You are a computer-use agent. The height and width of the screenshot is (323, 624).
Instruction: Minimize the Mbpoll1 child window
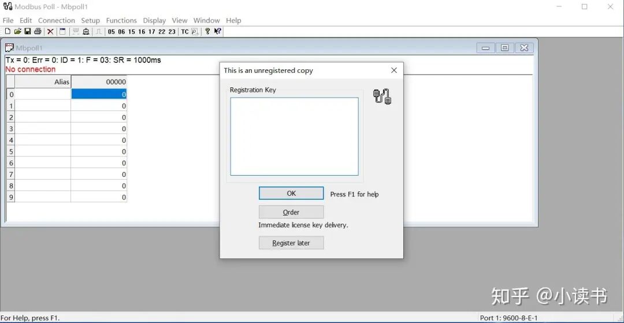(x=485, y=48)
